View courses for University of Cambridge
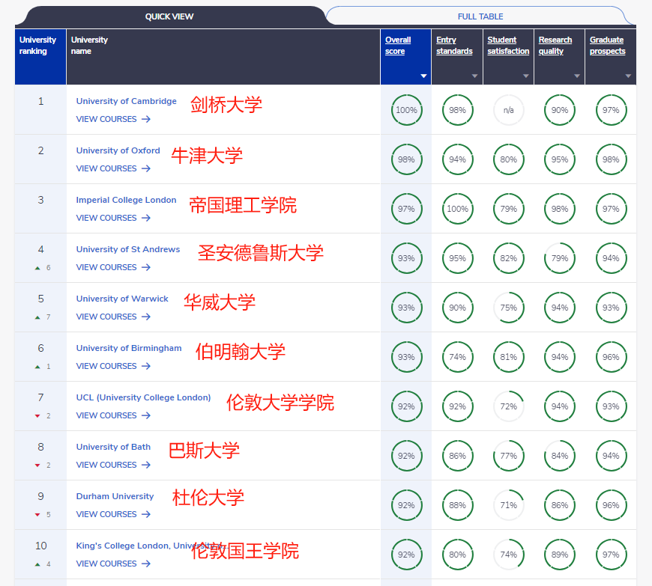652x586 pixels. point(113,119)
